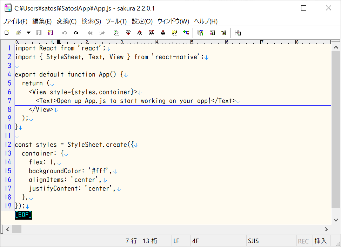341x247 pixels.
Task: Click the undo arrow icon
Action: (65, 33)
